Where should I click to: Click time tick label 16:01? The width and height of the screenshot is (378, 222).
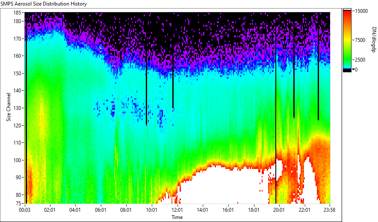pyautogui.click(x=228, y=210)
